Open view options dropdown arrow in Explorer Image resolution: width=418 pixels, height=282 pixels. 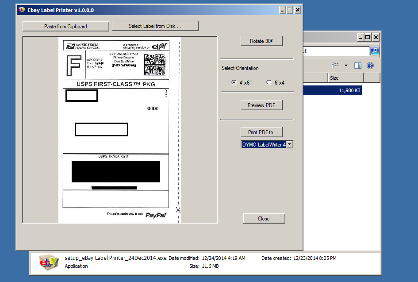click(346, 66)
